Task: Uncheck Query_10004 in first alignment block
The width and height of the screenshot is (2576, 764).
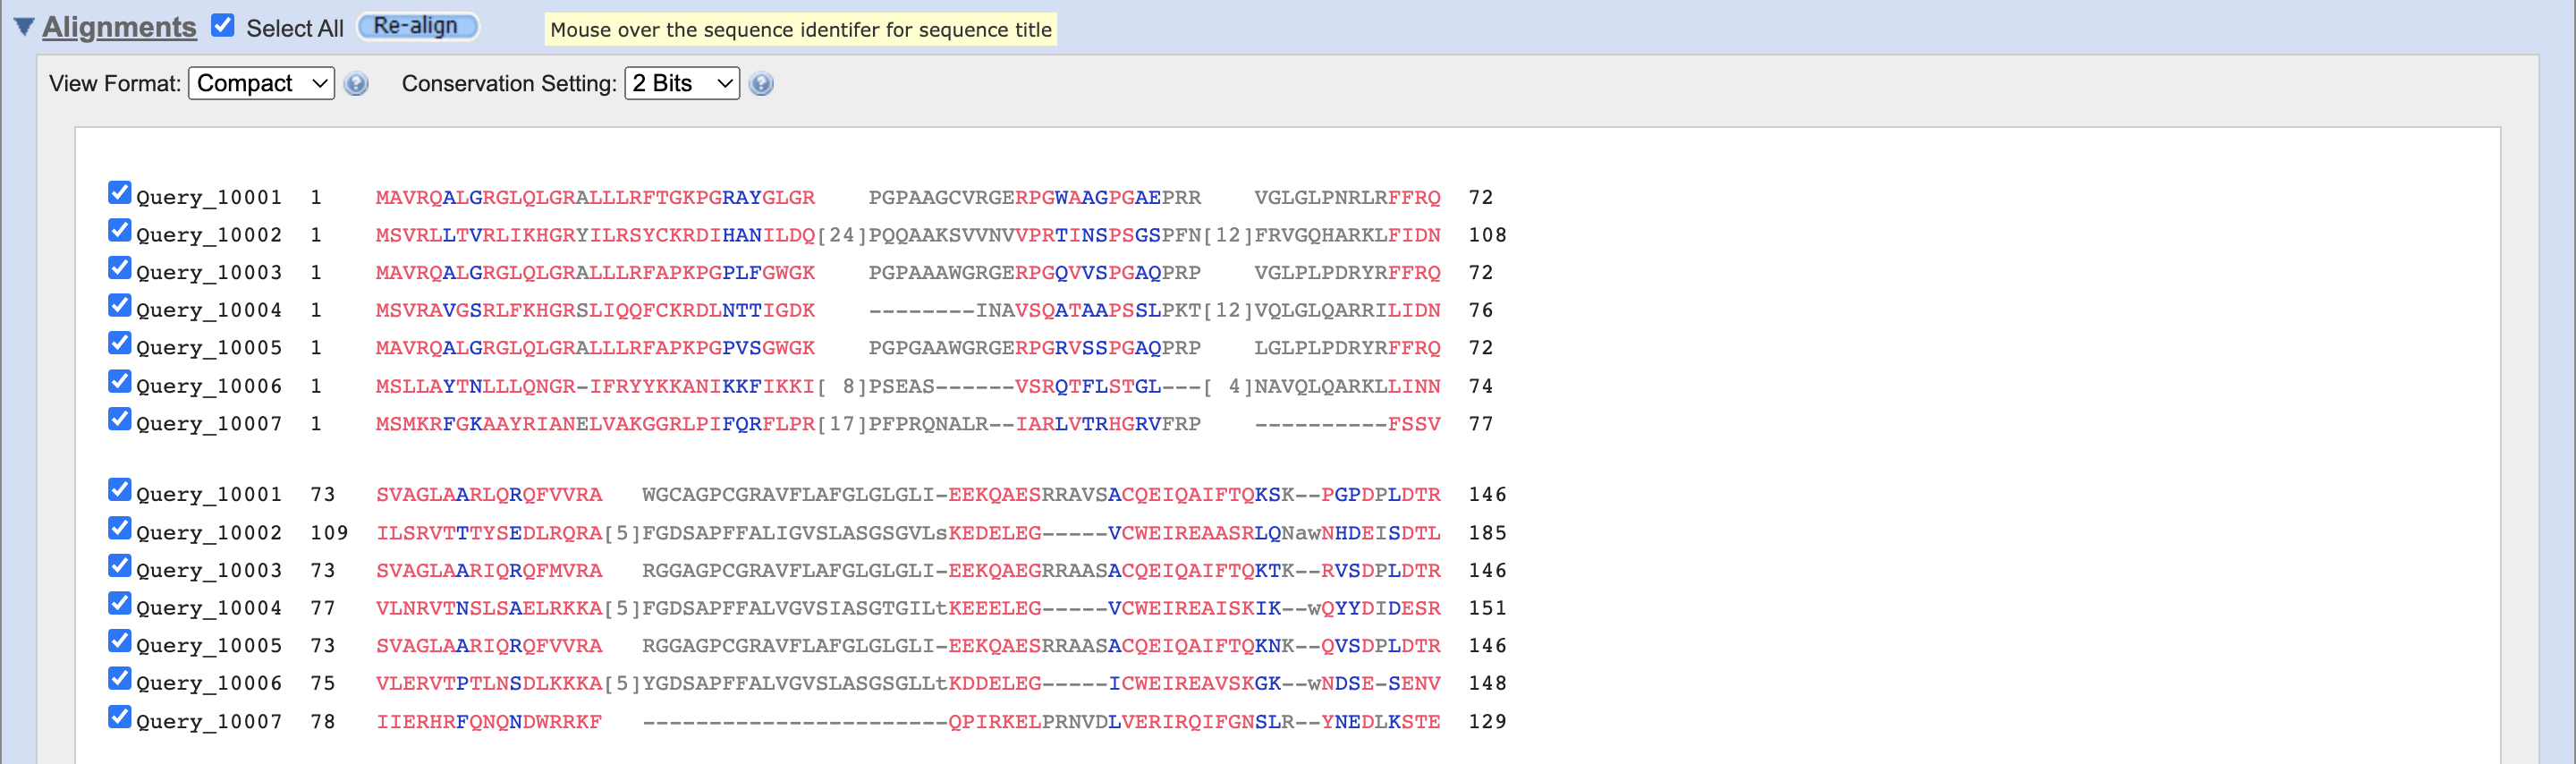Action: (120, 305)
